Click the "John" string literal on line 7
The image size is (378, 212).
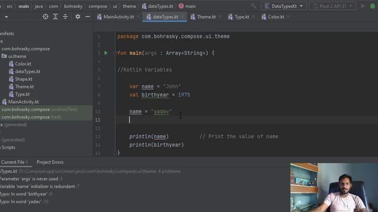pos(172,87)
